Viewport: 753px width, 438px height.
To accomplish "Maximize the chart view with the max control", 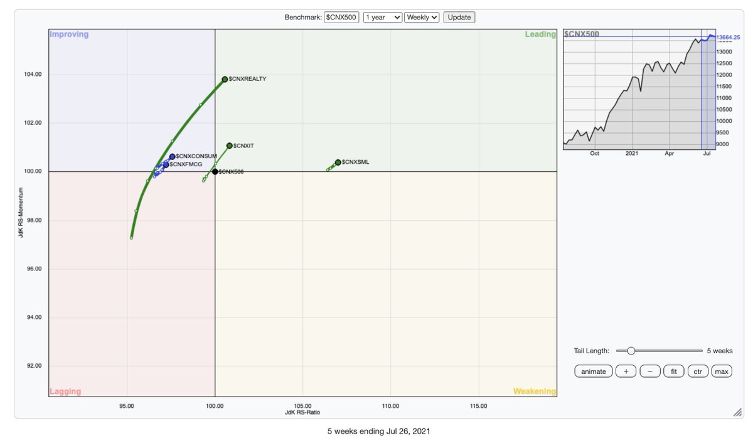I will tap(720, 371).
